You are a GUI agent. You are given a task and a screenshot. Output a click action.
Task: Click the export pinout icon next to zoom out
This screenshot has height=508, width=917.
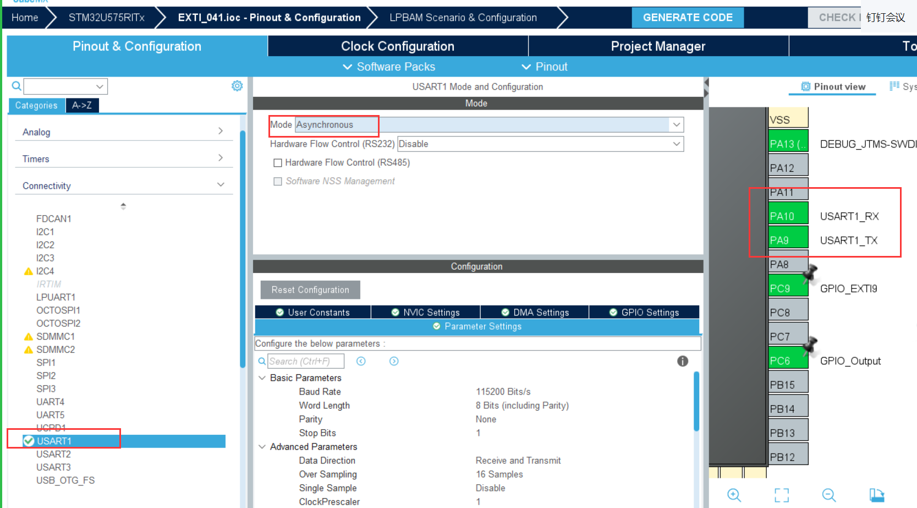(x=877, y=495)
